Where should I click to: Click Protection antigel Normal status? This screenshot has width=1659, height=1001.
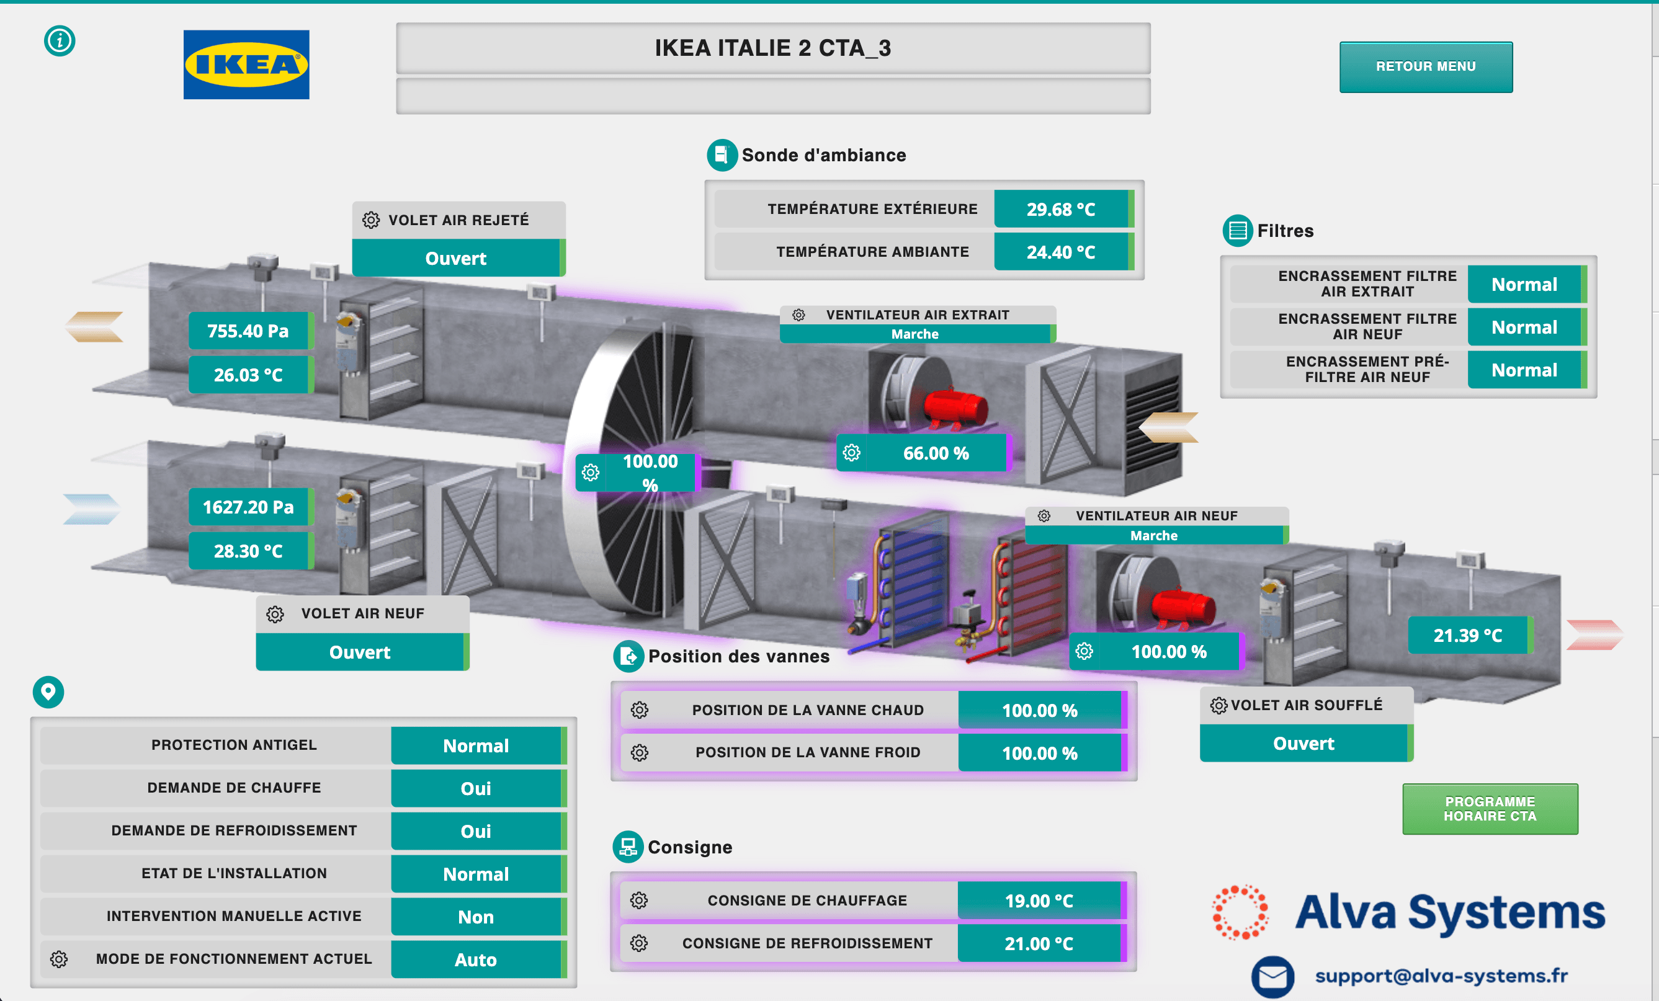coord(478,746)
